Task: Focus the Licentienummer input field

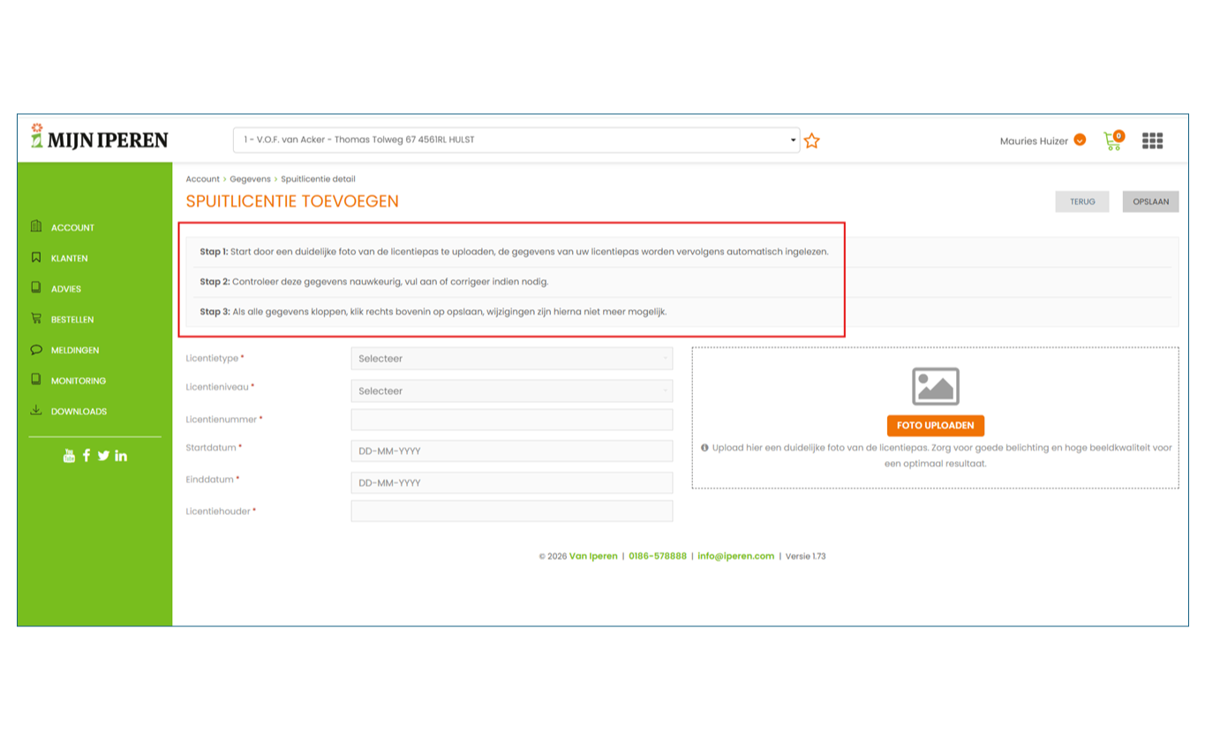Action: 511,420
